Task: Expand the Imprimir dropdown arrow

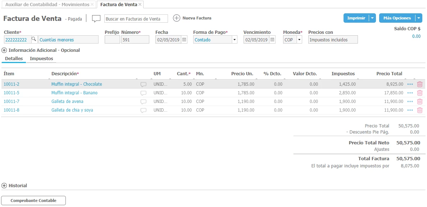Action: (x=372, y=18)
